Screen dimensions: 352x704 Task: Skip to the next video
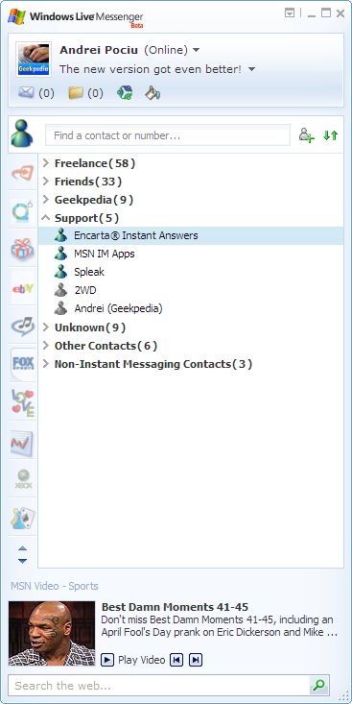pos(196,660)
